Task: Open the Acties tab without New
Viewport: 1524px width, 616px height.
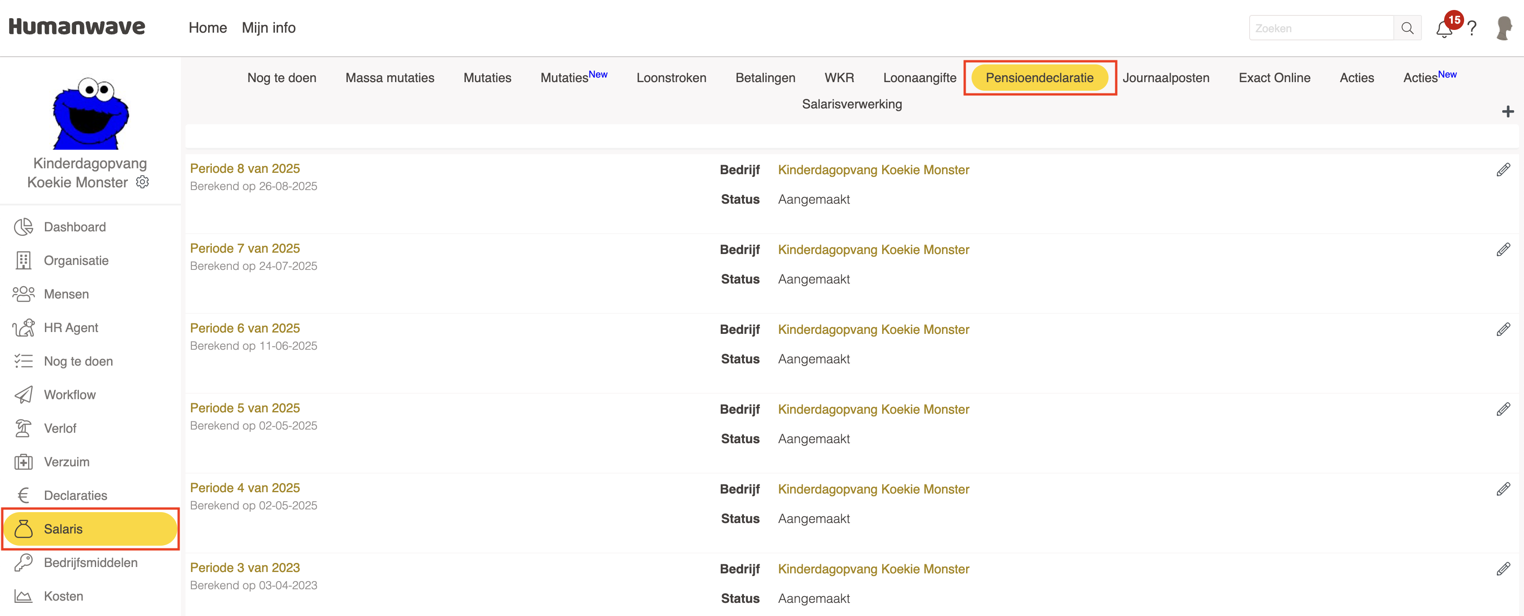Action: [x=1357, y=78]
